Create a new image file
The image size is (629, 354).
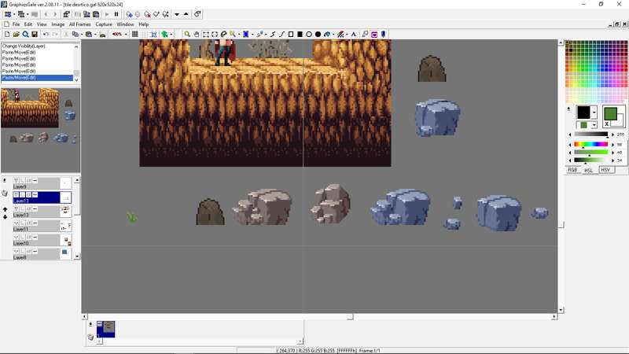pyautogui.click(x=7, y=35)
